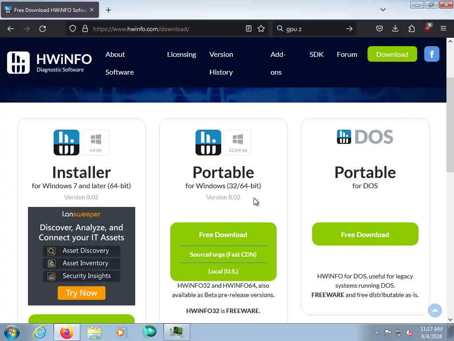454x341 pixels.
Task: Click Free Download for DOS portable
Action: pyautogui.click(x=365, y=234)
